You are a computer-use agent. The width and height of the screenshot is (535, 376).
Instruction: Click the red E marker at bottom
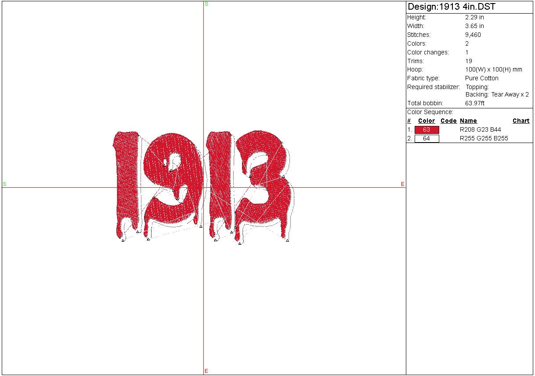point(206,371)
